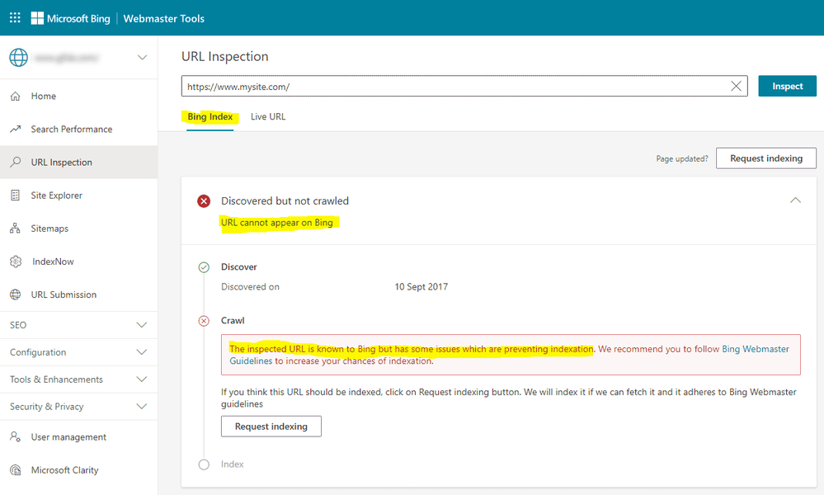This screenshot has height=495, width=824.
Task: Click the Microsoft Clarity icon
Action: [15, 469]
